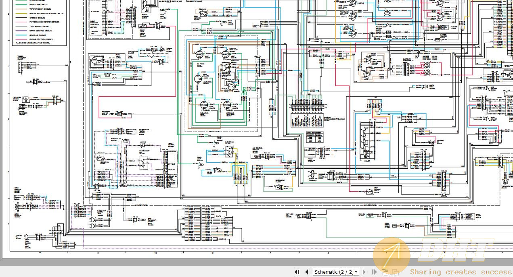The height and width of the screenshot is (277, 513).
Task: Click inside the page name field
Action: (x=331, y=271)
